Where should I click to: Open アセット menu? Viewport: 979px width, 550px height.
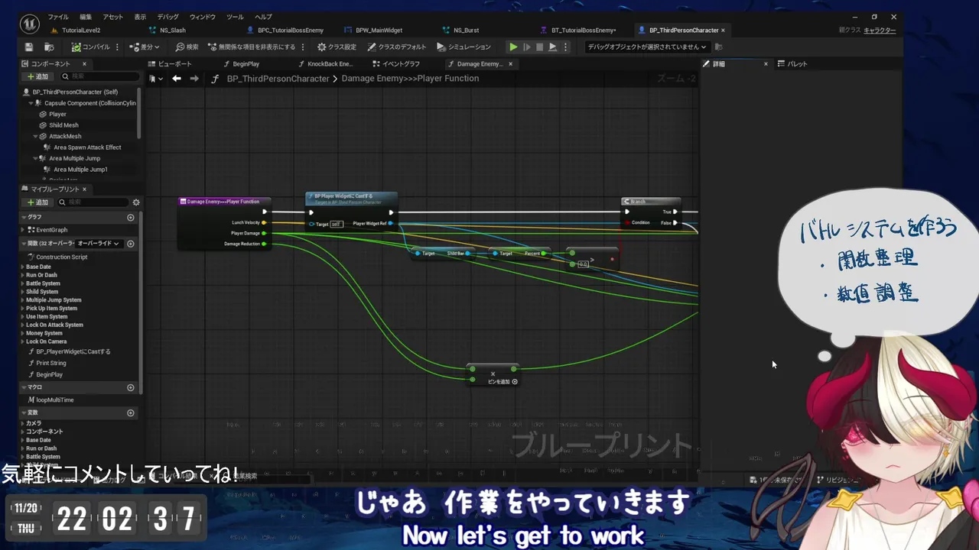click(112, 17)
